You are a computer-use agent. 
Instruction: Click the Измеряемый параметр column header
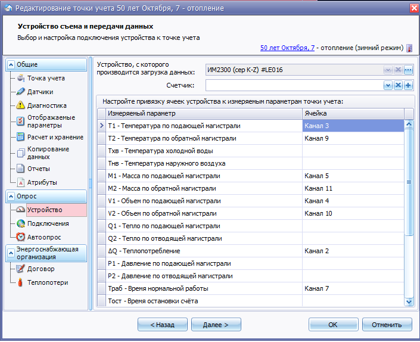tap(204, 114)
